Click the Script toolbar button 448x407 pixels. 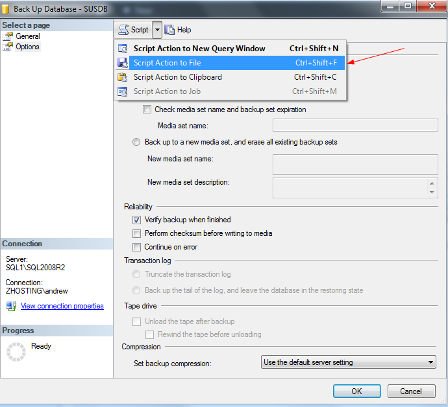coord(134,30)
